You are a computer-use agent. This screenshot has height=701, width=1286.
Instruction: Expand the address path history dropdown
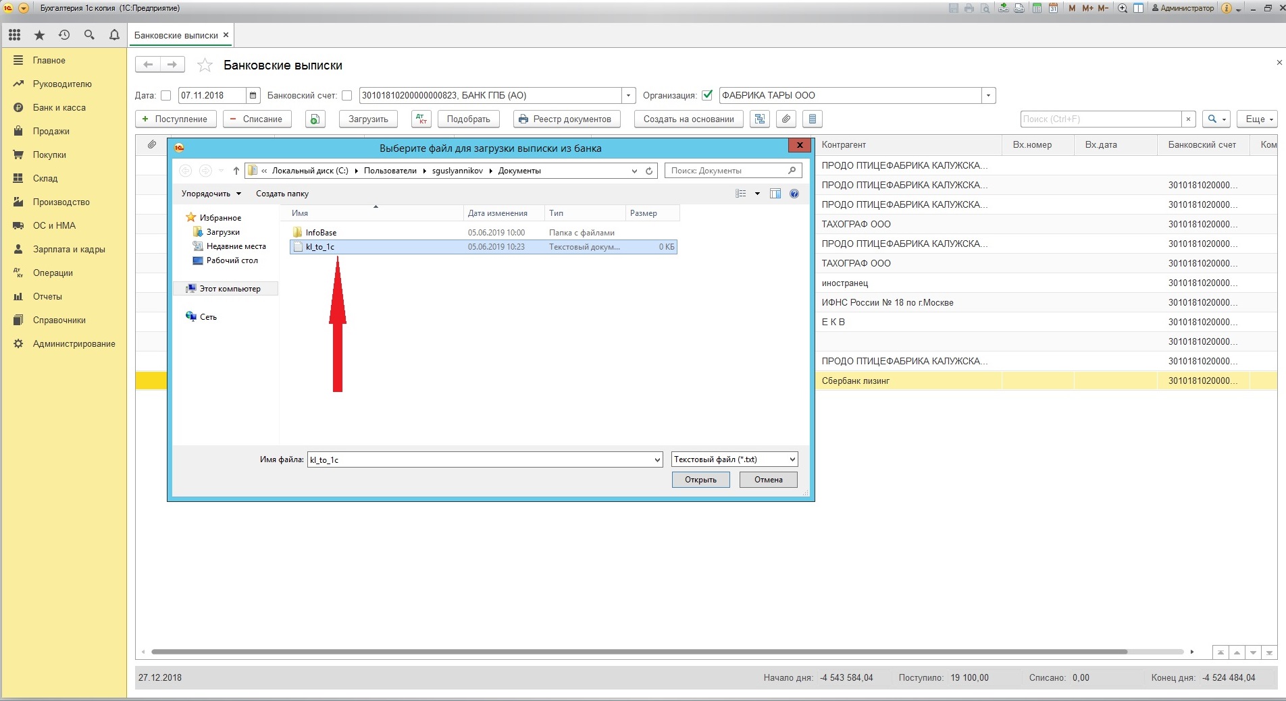coord(634,171)
